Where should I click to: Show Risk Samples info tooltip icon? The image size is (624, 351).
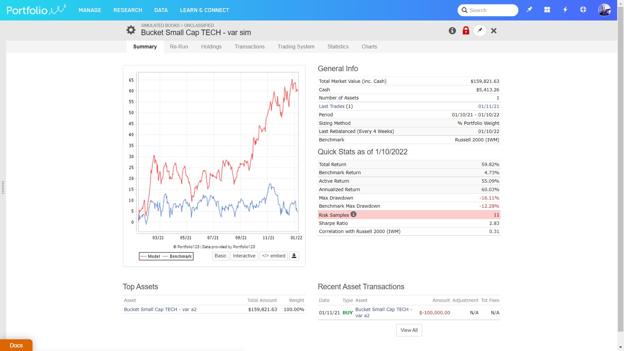pos(353,214)
